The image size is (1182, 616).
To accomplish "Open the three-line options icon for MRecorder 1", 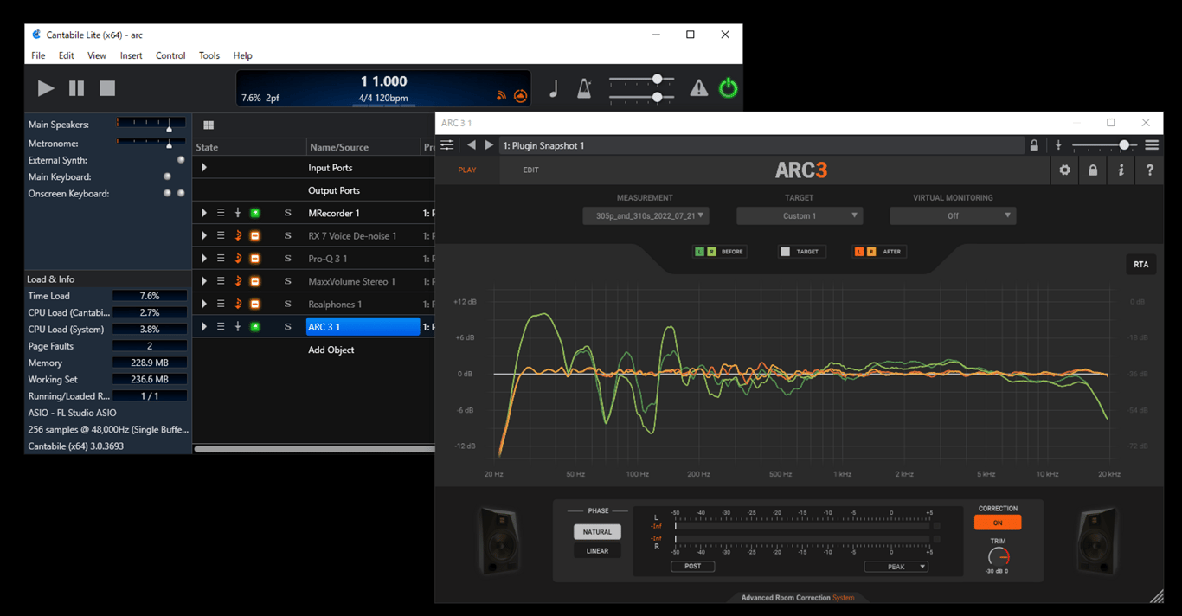I will [221, 213].
